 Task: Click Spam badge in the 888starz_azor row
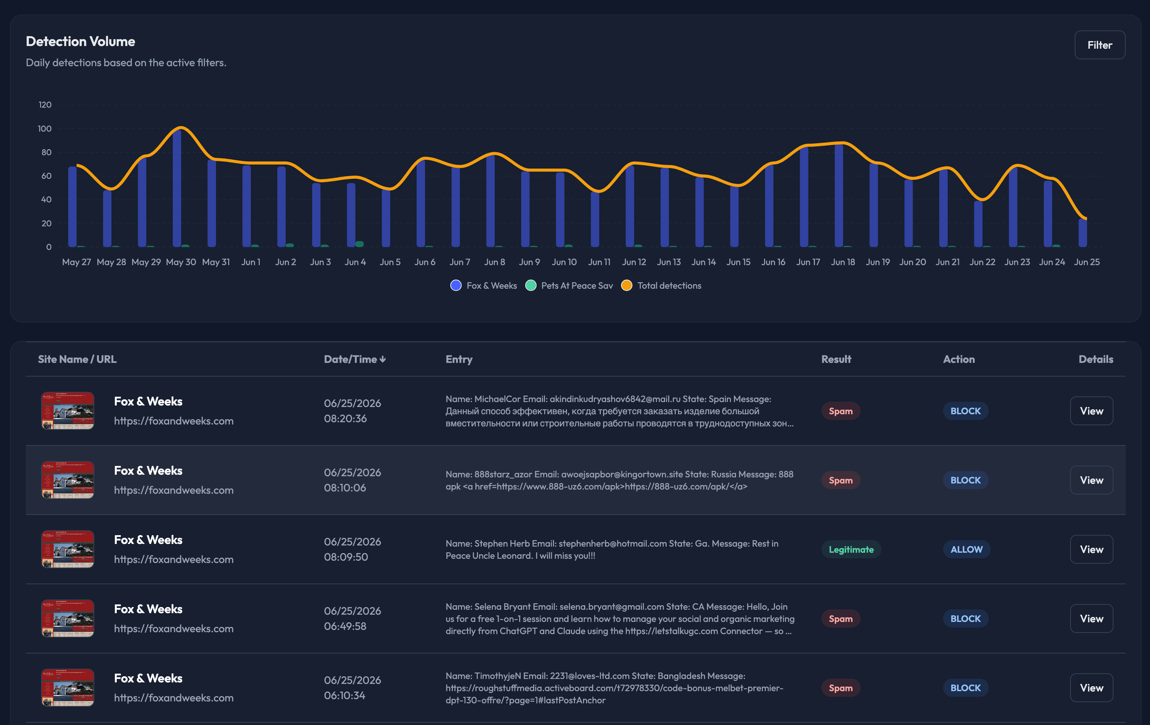[x=840, y=480]
